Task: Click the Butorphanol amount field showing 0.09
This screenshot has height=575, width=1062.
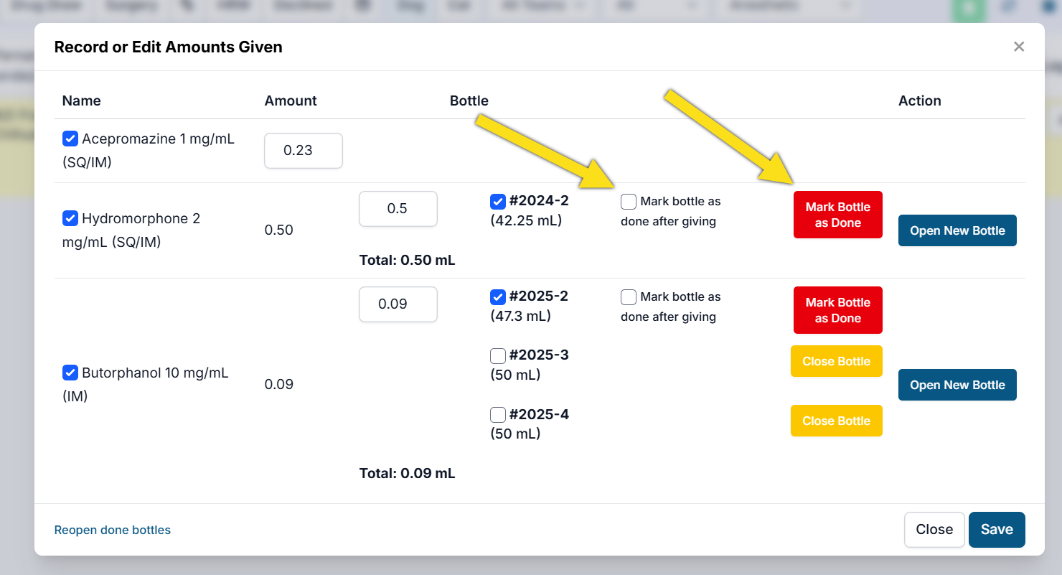Action: [398, 304]
